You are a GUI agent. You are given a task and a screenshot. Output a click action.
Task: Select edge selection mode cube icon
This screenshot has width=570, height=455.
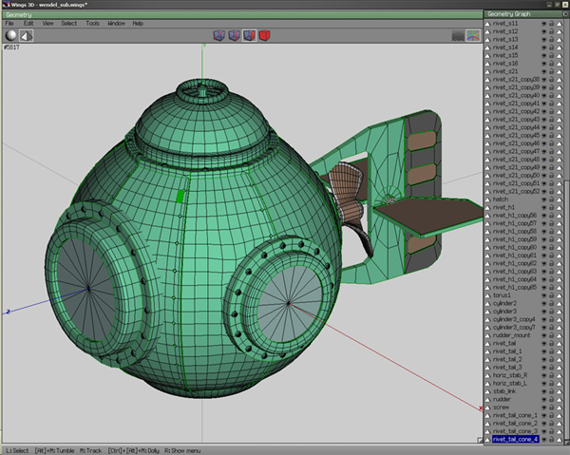coord(233,36)
